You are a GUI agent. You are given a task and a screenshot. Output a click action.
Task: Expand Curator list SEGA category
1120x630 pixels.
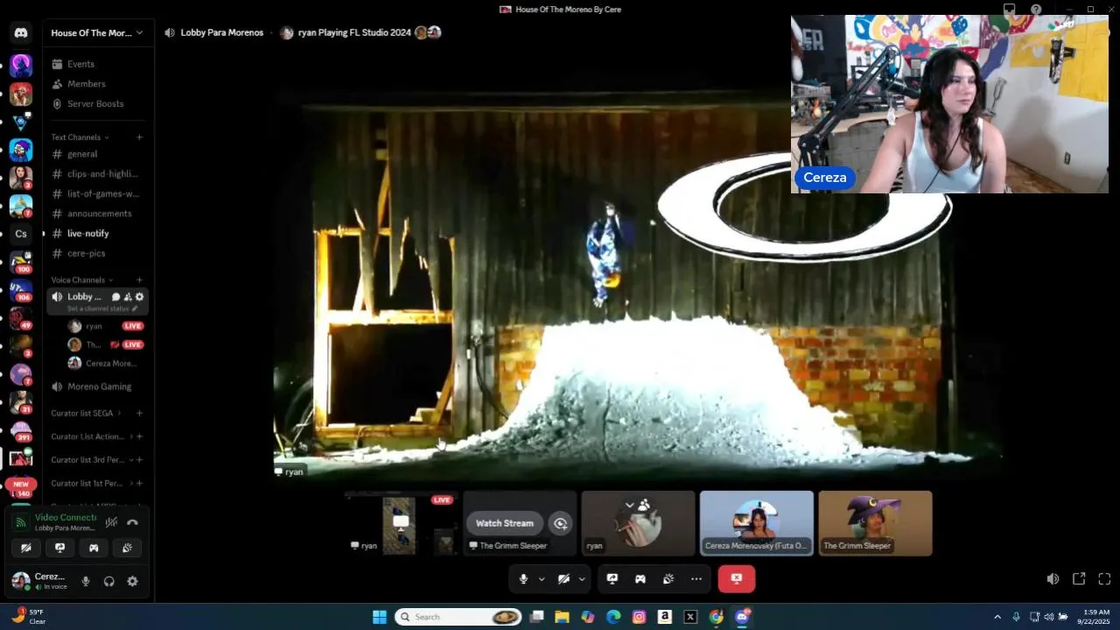coord(86,413)
